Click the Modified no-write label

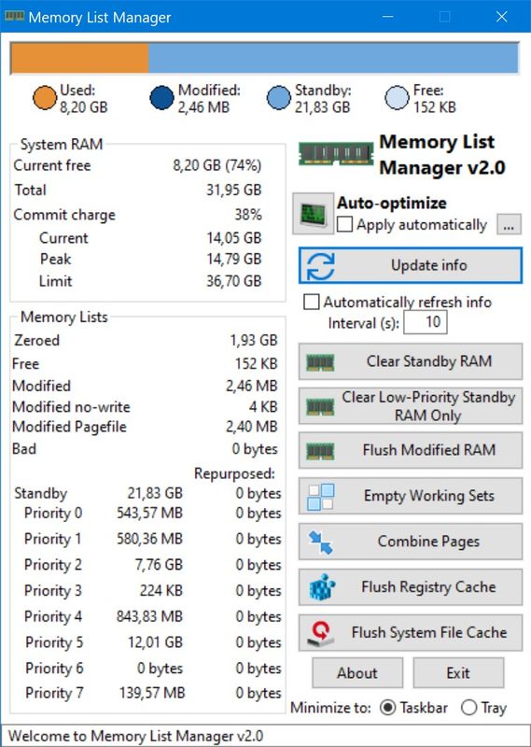71,407
